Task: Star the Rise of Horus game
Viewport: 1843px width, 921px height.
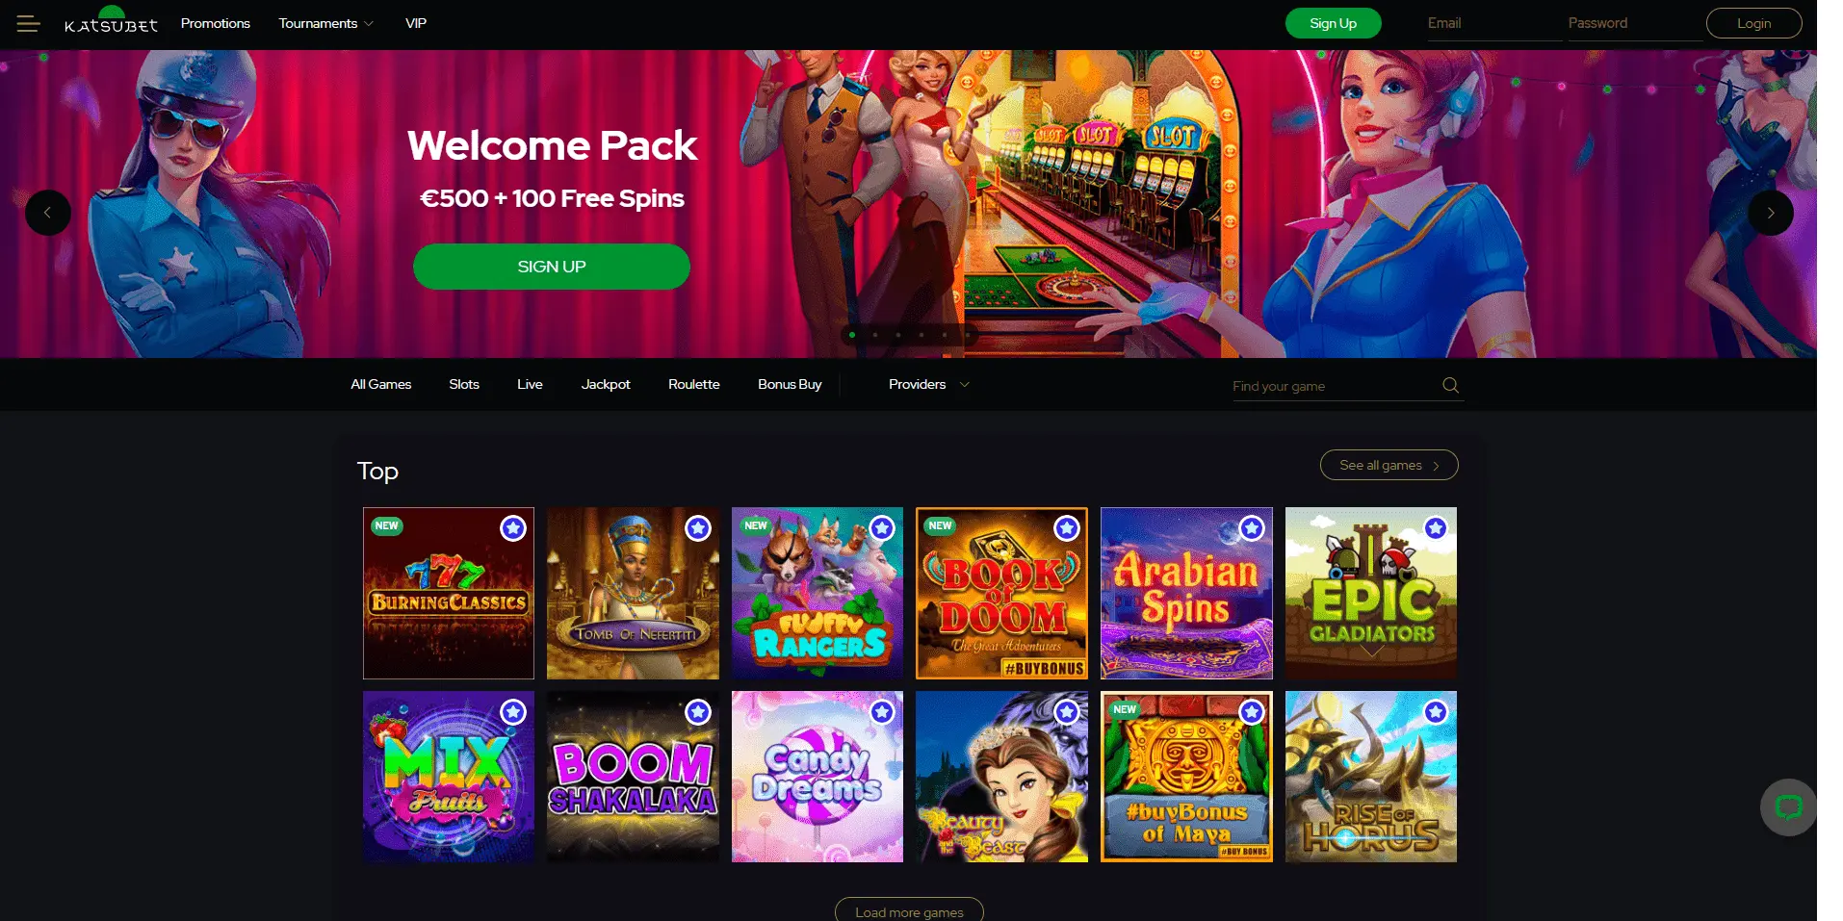Action: [x=1436, y=712]
